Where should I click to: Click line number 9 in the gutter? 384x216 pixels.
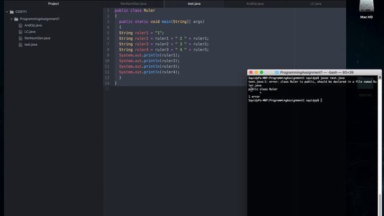coord(108,55)
